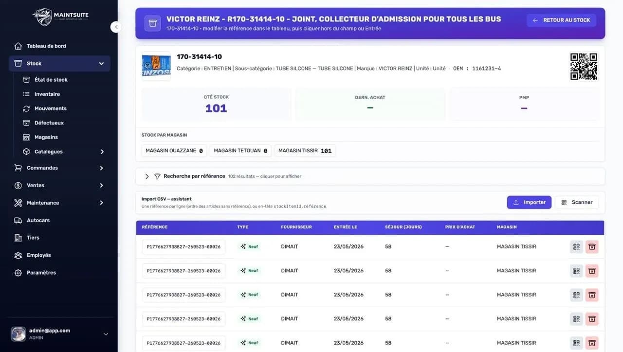Click the Scanner button

click(577, 202)
